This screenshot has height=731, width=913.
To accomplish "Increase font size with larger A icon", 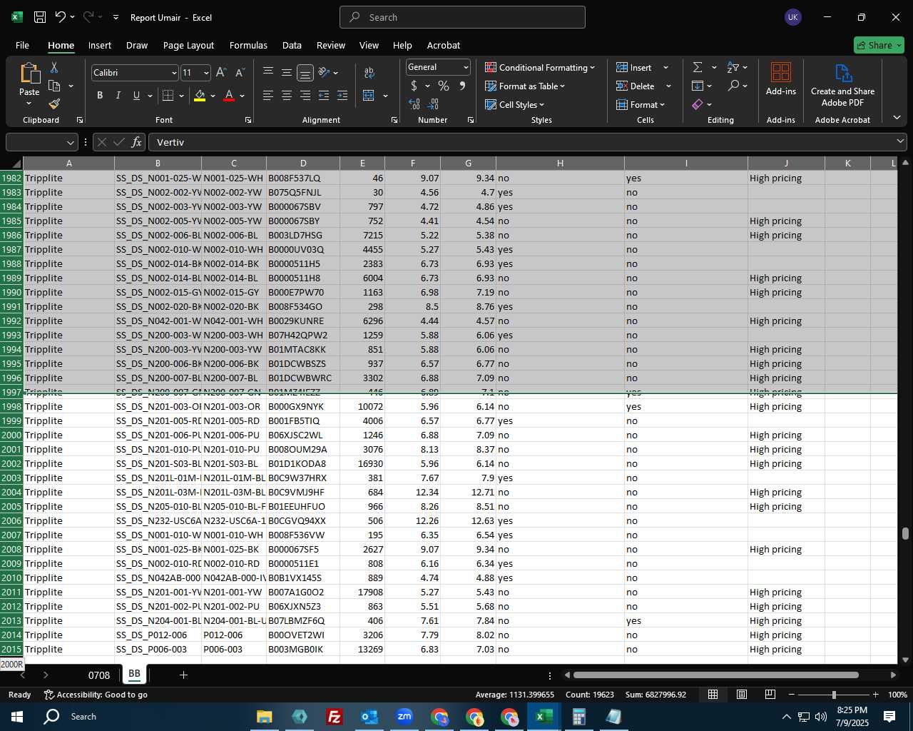I will click(x=221, y=72).
